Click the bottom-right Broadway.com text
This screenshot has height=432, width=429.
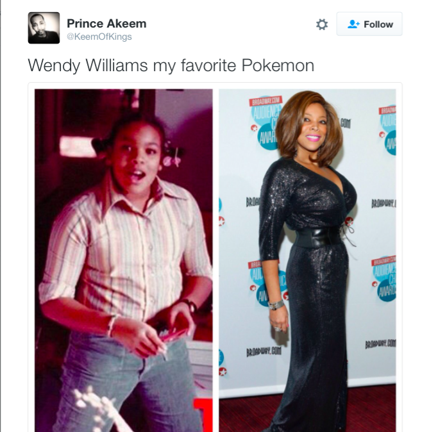[380, 344]
